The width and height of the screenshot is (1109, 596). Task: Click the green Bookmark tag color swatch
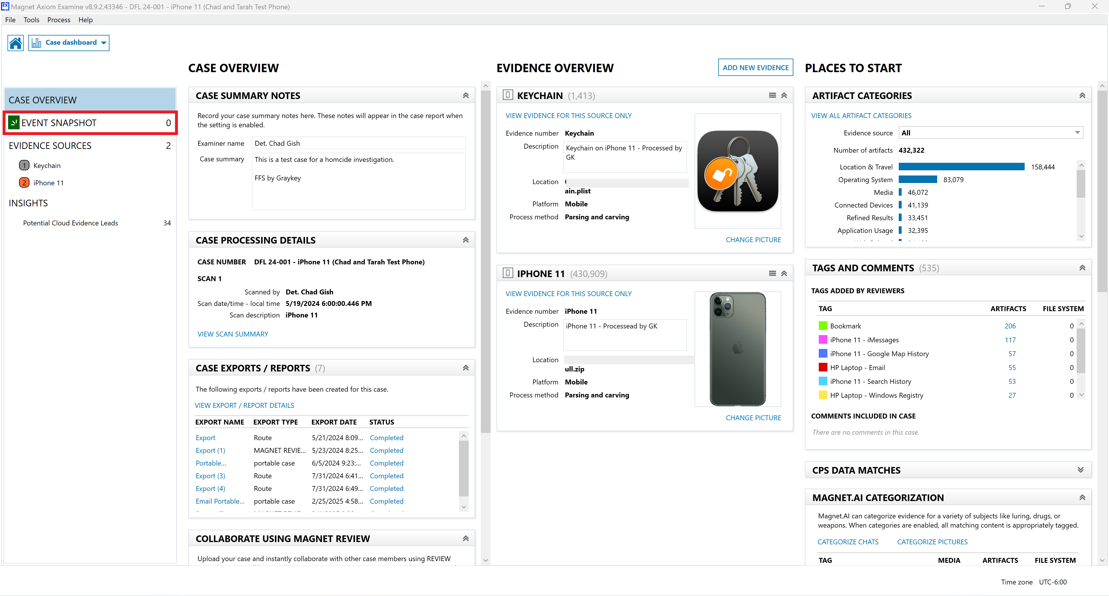tap(823, 326)
